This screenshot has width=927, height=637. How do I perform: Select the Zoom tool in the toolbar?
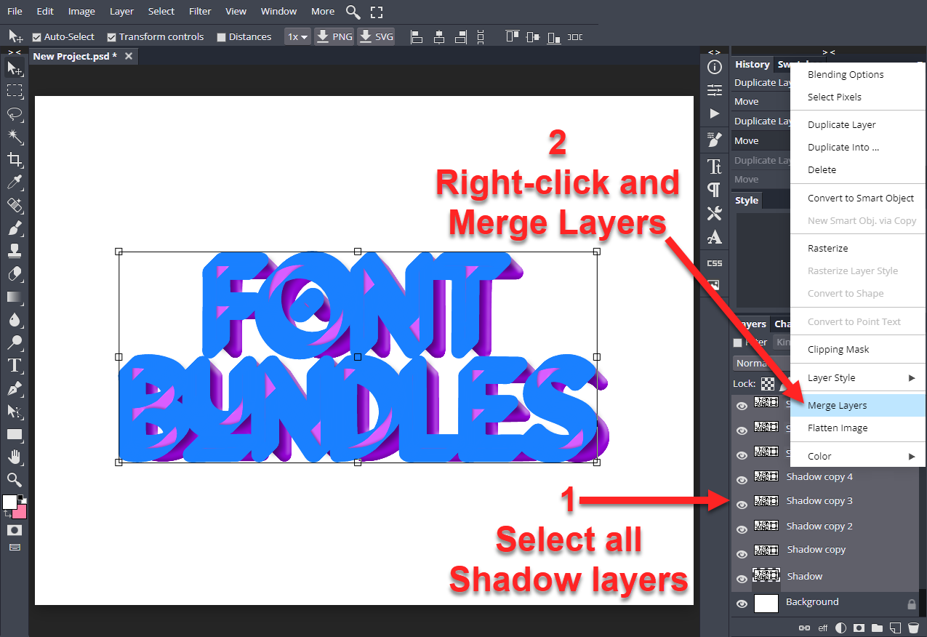coord(15,479)
